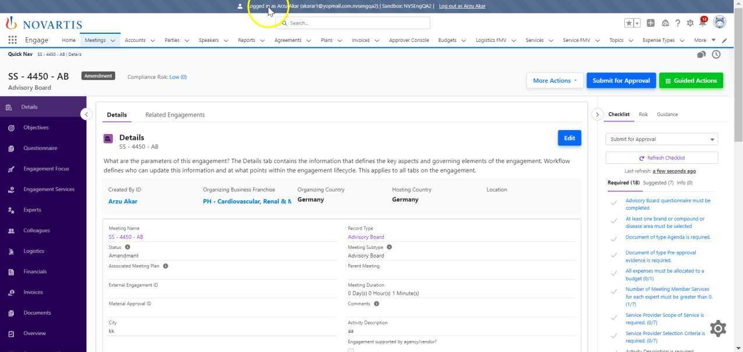Toggle Engagement supported by agency/vendor checkbox
The width and height of the screenshot is (743, 352).
tap(351, 350)
